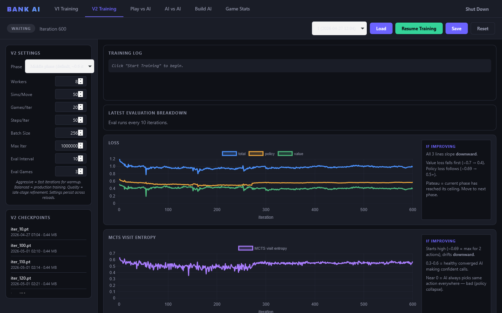This screenshot has width=502, height=313.
Task: Click the Games/Iter stepper arrows
Action: point(80,107)
